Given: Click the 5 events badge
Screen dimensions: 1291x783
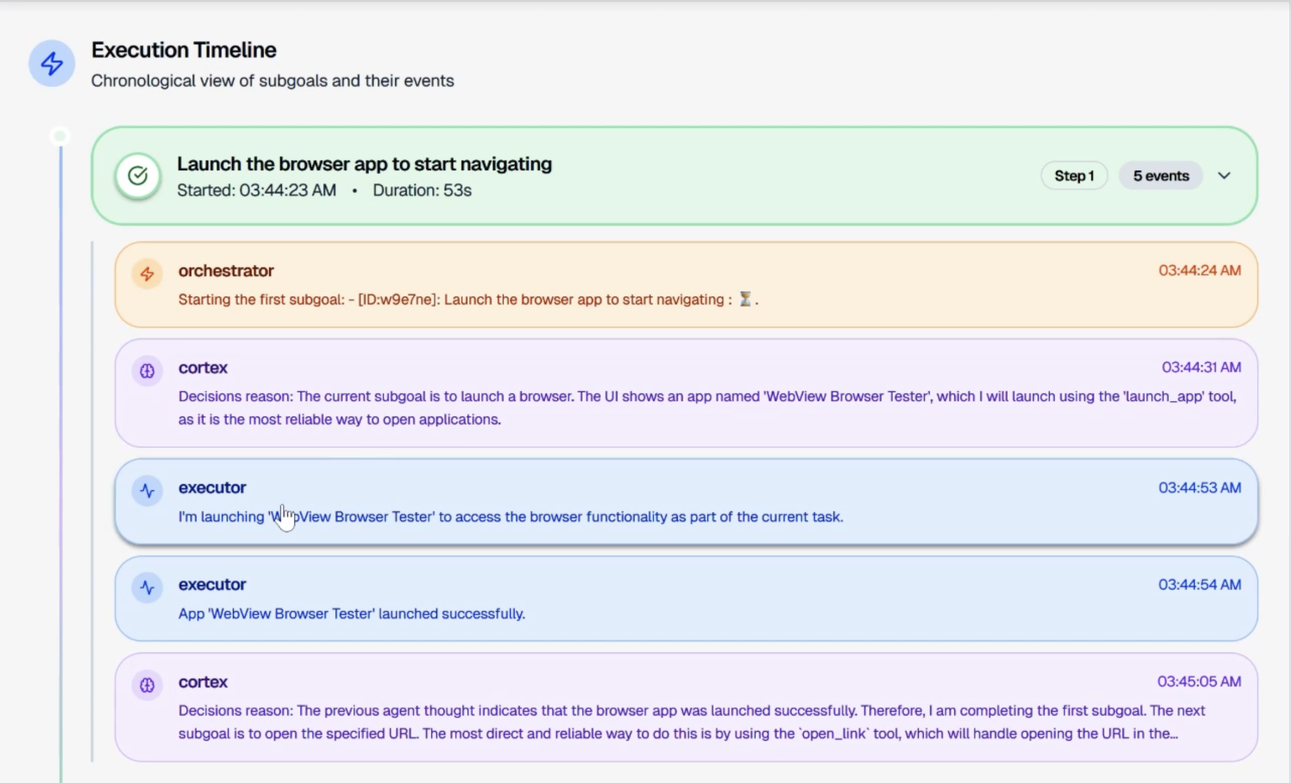Looking at the screenshot, I should 1161,176.
